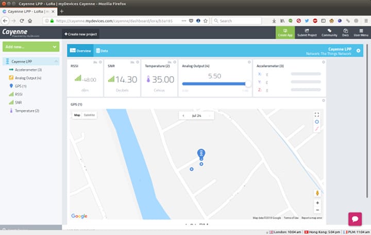The width and height of the screenshot is (371, 235).
Task: Open GPS widget settings gear
Action: click(x=324, y=100)
